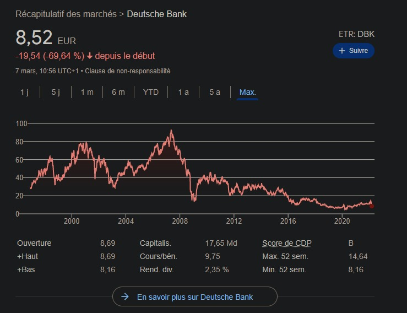
Task: Select the 6 m time range
Action: click(118, 92)
